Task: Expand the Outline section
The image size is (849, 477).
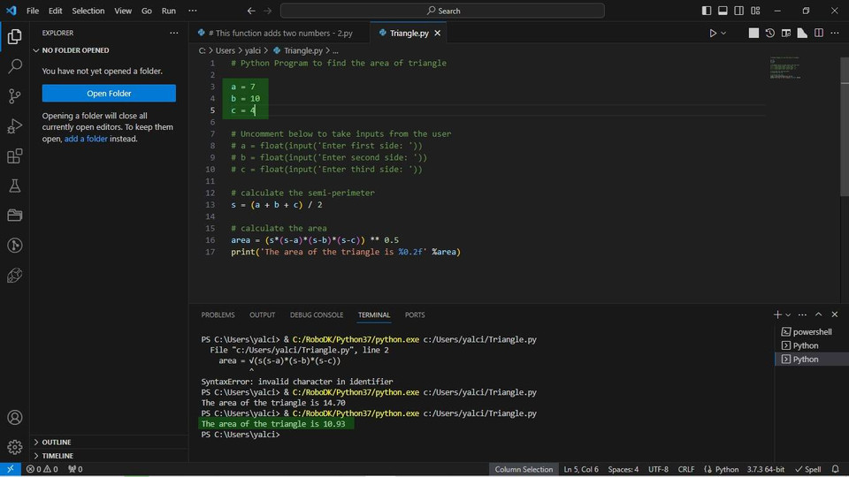Action: click(57, 442)
